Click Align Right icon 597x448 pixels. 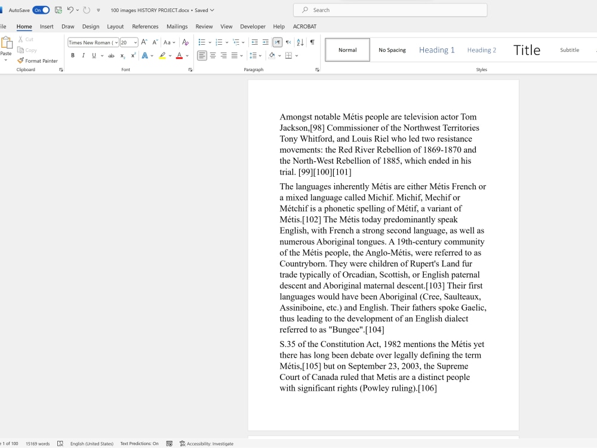click(223, 56)
